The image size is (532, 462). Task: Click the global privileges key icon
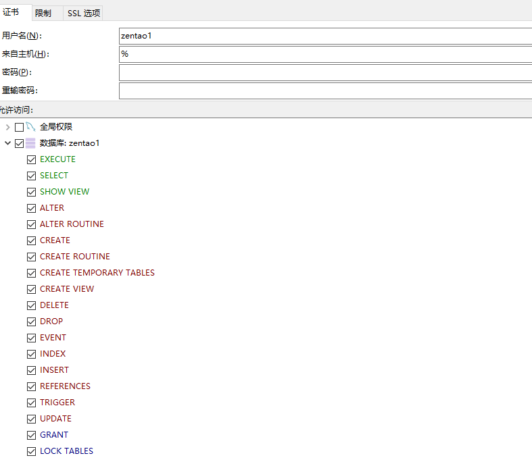30,127
